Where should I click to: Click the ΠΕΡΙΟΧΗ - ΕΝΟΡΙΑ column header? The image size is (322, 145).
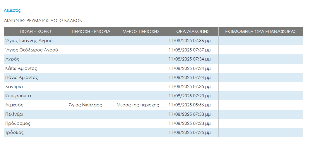[91, 32]
